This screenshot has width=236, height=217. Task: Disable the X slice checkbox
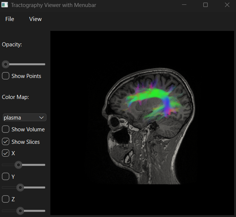(x=6, y=153)
